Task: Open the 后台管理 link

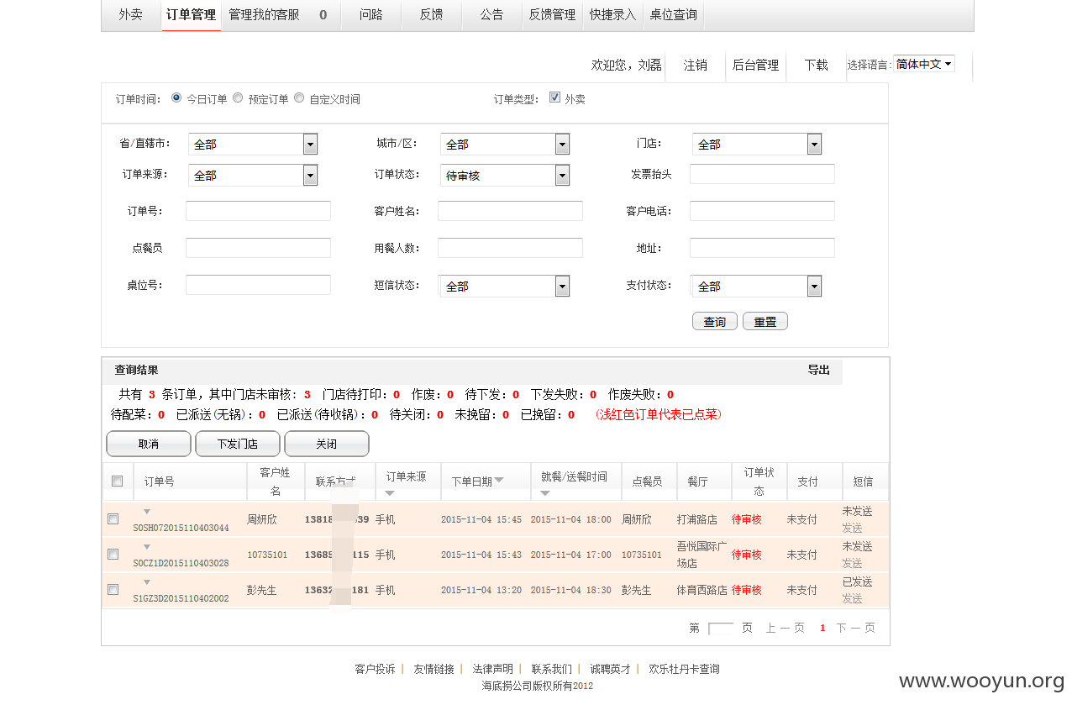Action: [755, 65]
